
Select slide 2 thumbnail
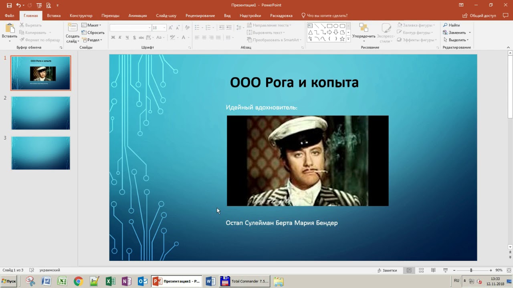point(40,113)
